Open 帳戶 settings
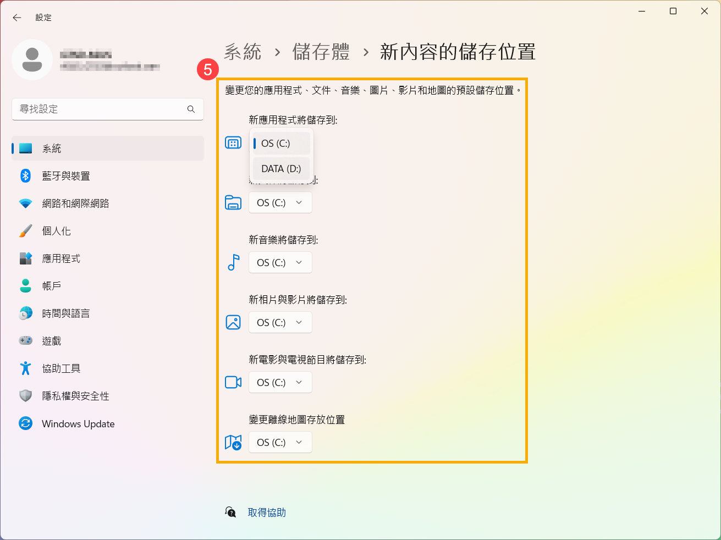 coord(108,286)
